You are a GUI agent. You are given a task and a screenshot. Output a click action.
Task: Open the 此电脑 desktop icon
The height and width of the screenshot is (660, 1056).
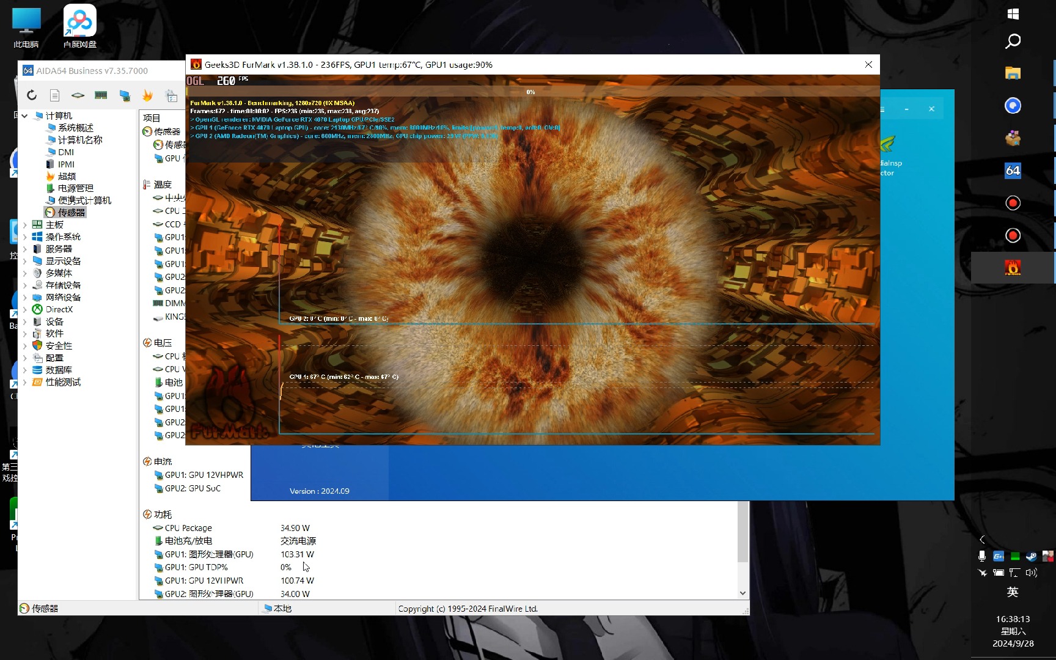pyautogui.click(x=26, y=28)
